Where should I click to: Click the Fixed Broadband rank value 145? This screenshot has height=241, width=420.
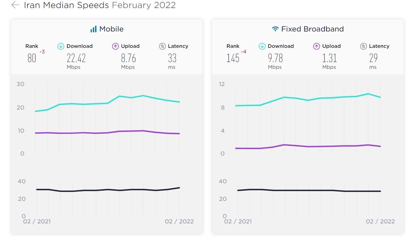click(233, 58)
